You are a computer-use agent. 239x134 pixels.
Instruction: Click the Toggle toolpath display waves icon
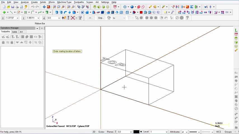(x=8, y=42)
